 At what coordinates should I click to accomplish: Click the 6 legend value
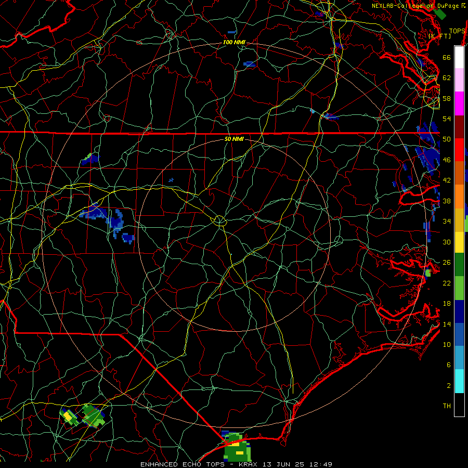click(x=448, y=365)
